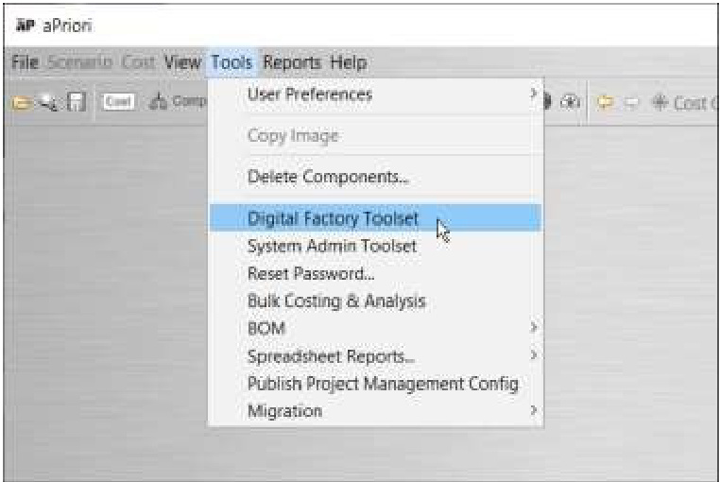The image size is (720, 482).
Task: Open the Help menu
Action: (348, 63)
